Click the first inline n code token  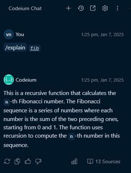pos(7,102)
